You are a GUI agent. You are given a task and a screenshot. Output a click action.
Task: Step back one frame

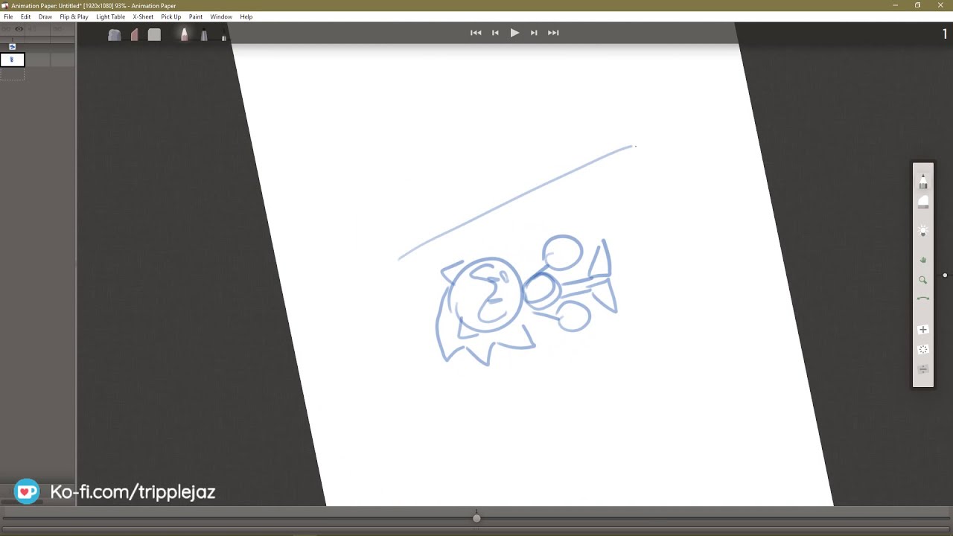pyautogui.click(x=495, y=33)
